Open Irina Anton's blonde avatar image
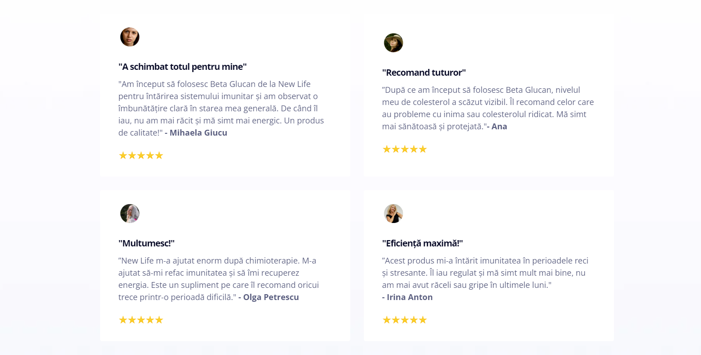 [x=394, y=214]
